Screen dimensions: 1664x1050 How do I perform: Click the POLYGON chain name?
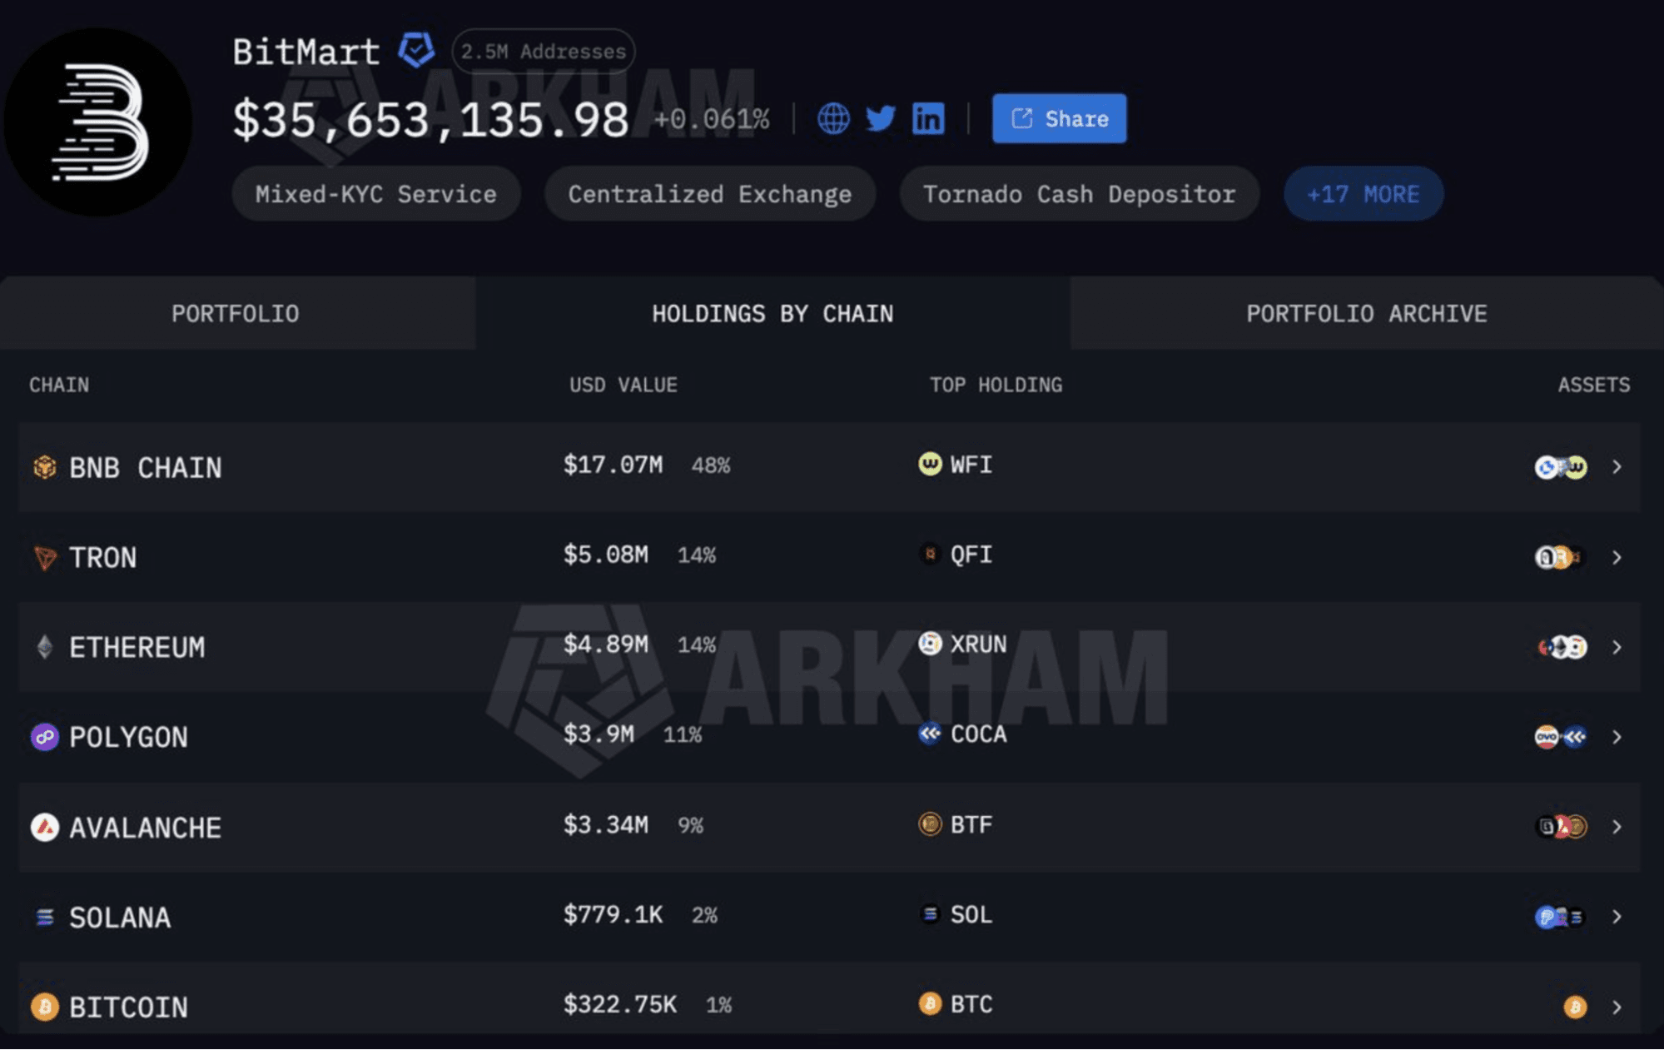(129, 738)
